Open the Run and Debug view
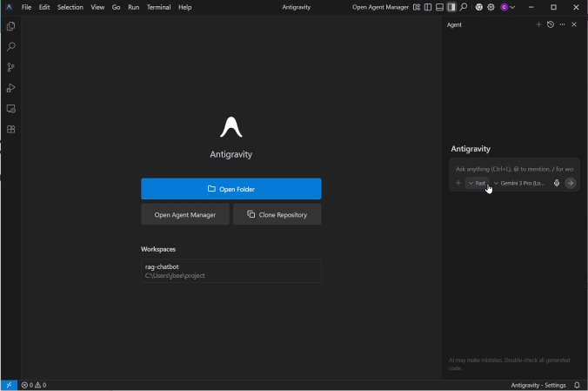The height and width of the screenshot is (391, 588). pyautogui.click(x=11, y=88)
